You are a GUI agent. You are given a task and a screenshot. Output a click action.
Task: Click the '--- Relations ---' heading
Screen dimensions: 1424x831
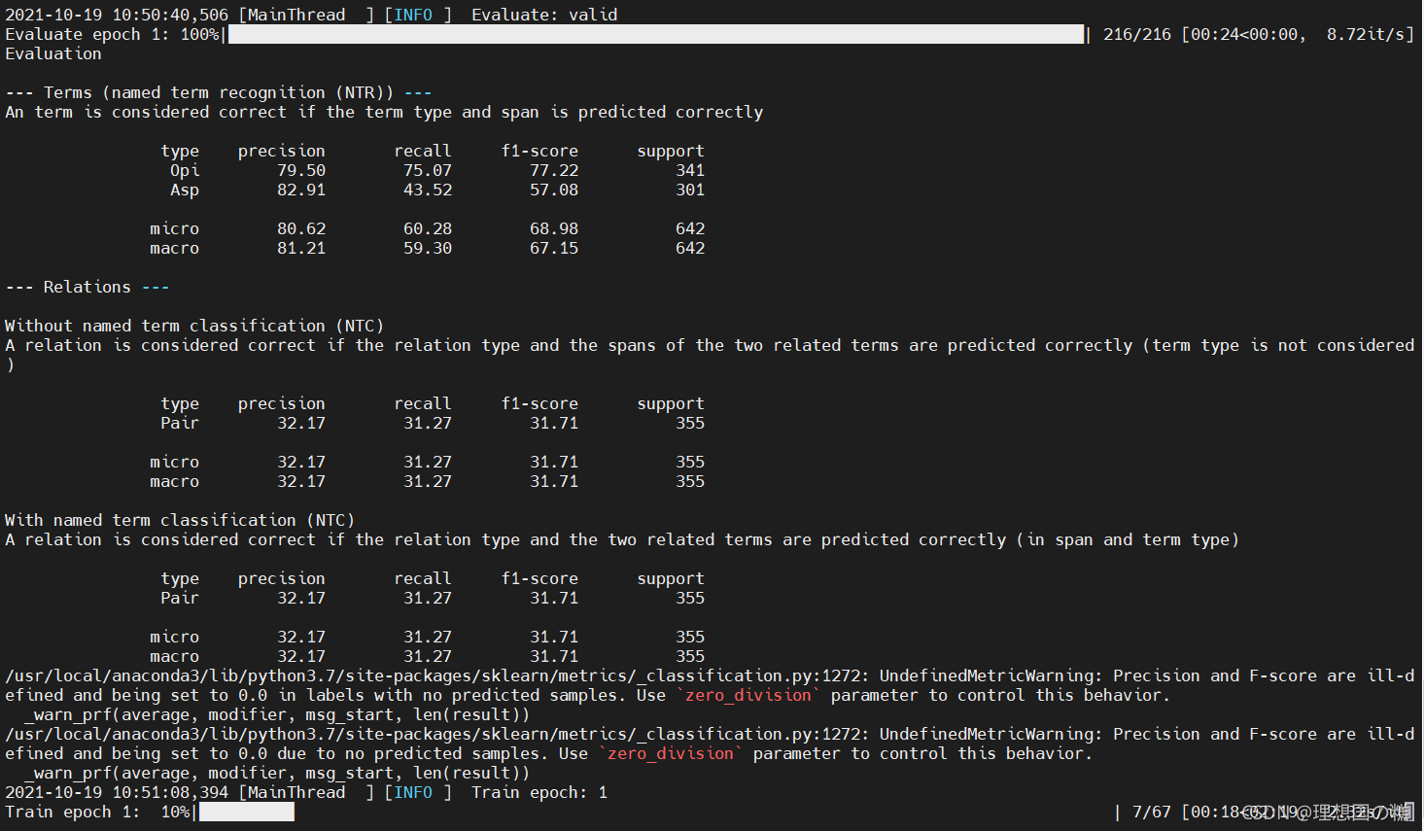tap(87, 287)
